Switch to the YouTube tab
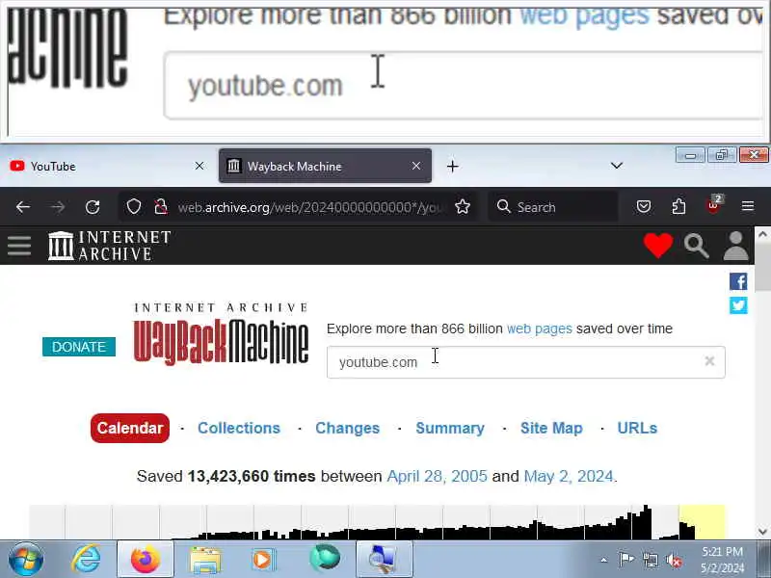Image resolution: width=771 pixels, height=578 pixels. tap(108, 166)
